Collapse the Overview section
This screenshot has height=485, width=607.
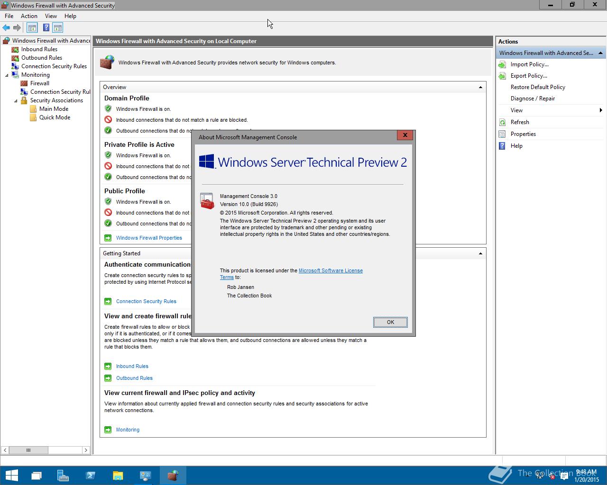click(x=480, y=87)
